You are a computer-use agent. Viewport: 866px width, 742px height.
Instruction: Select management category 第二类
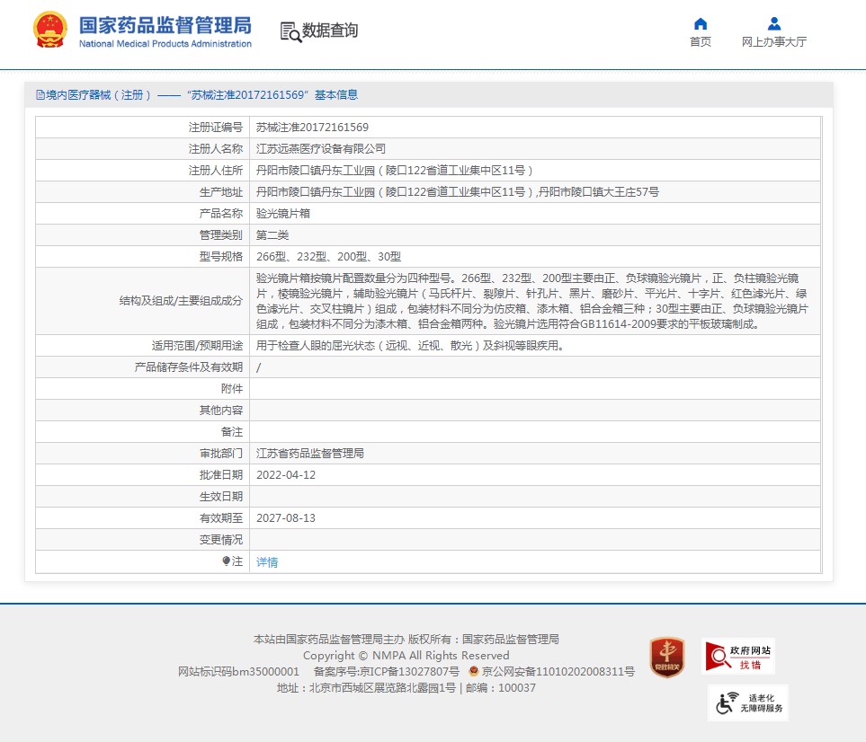pyautogui.click(x=272, y=235)
